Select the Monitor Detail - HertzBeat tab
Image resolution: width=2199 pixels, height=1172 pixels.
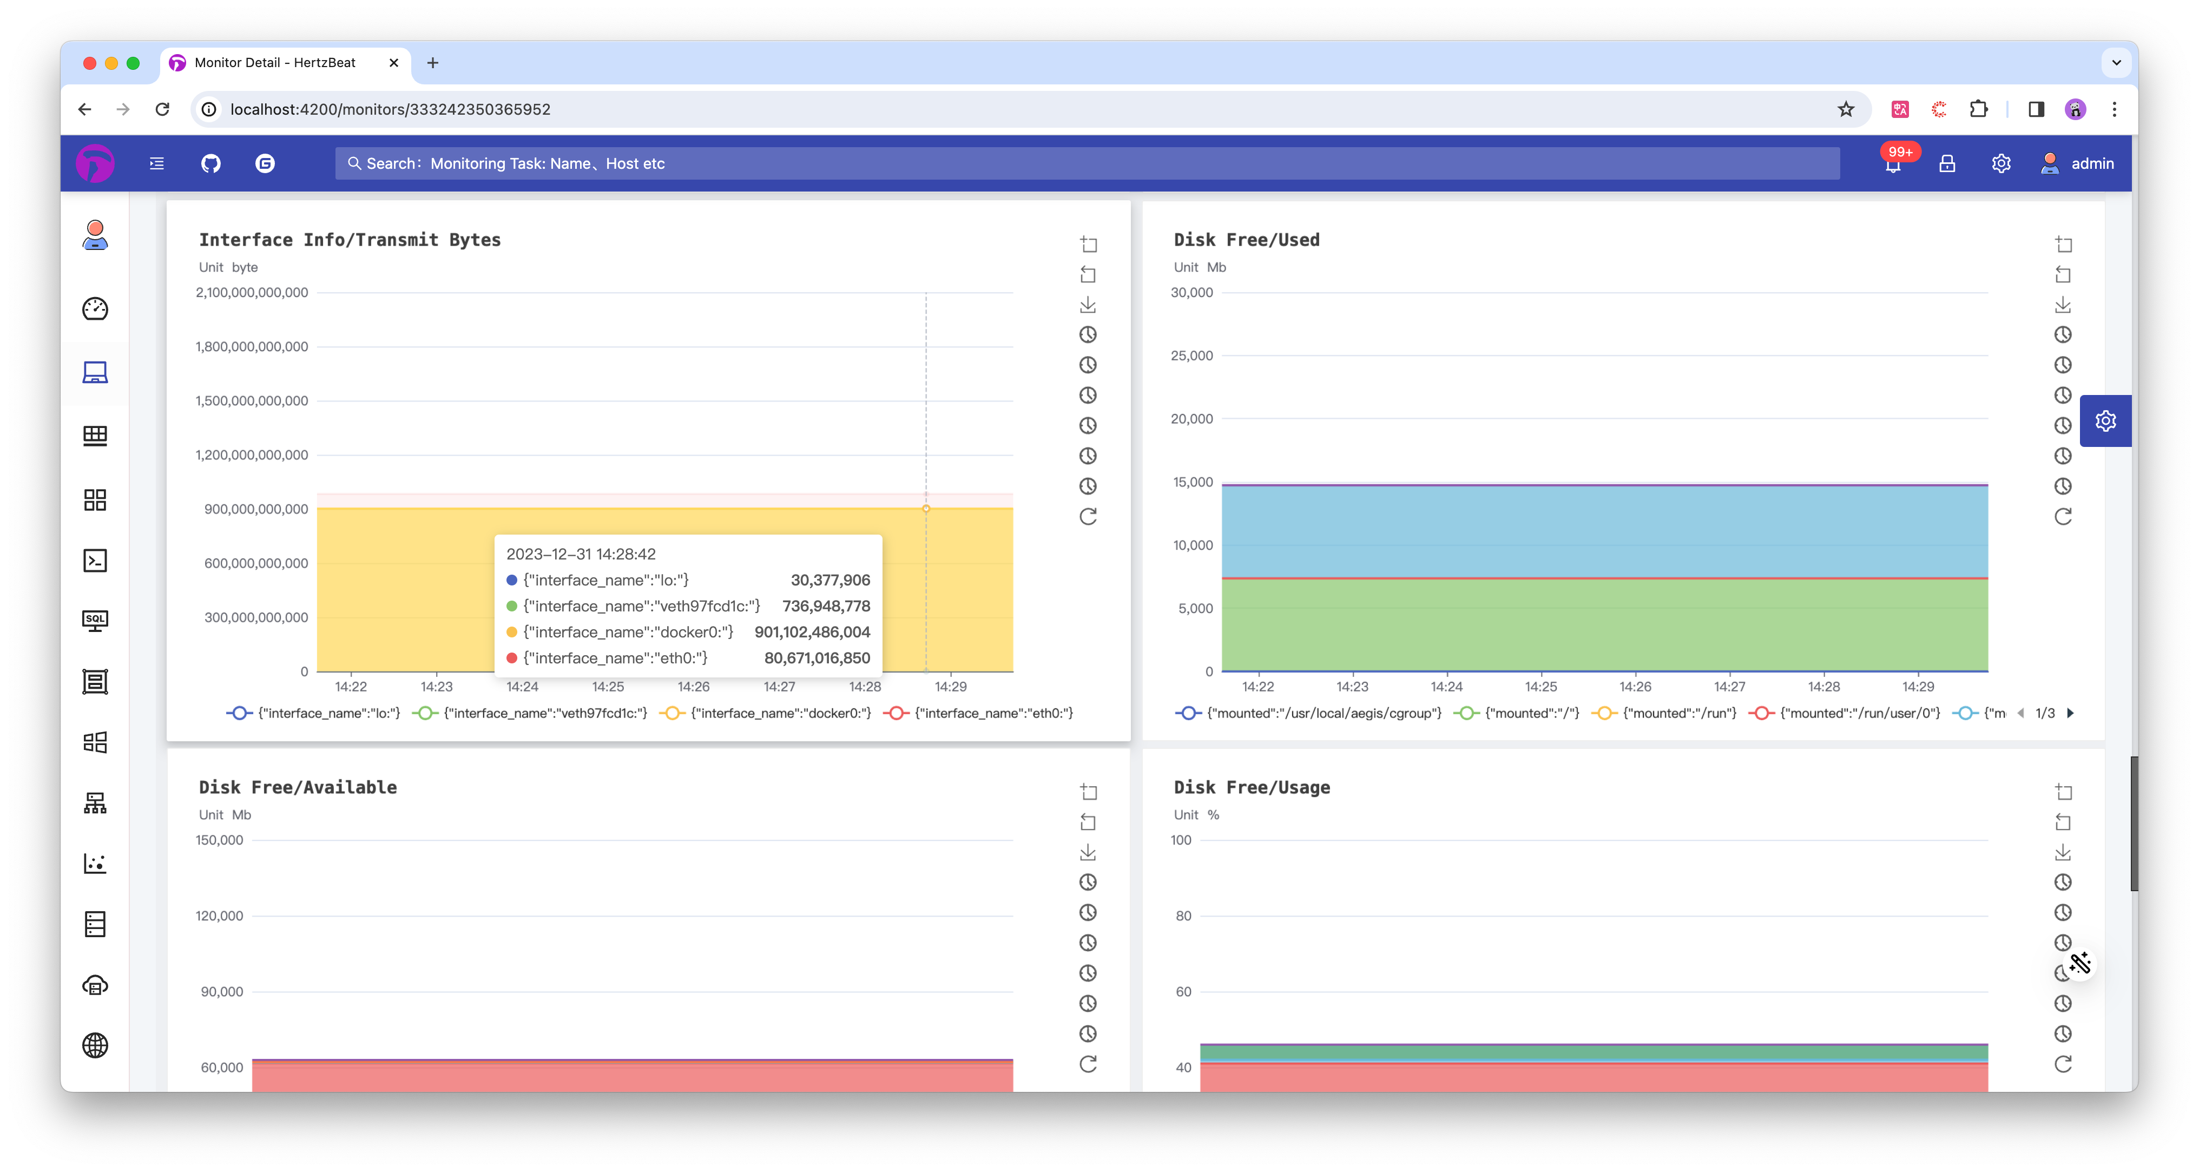click(x=275, y=62)
